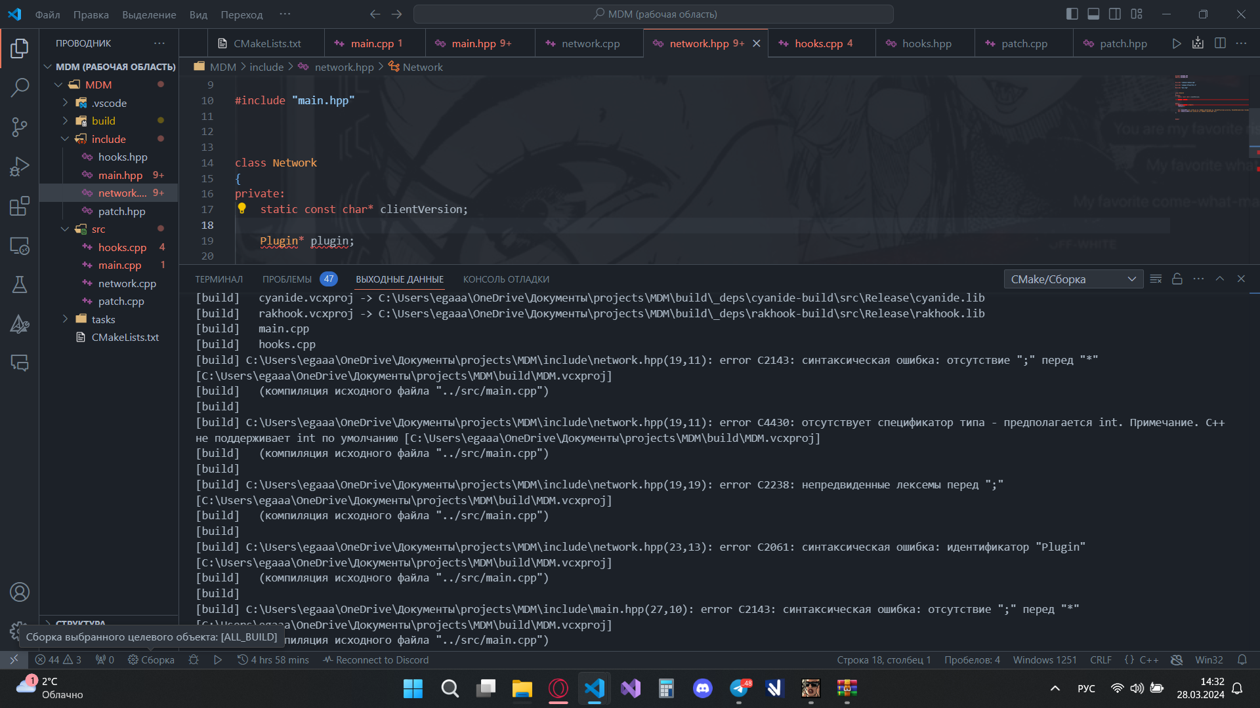Click Reconnect to Discord in status bar
Viewport: 1260px width, 708px height.
375,659
